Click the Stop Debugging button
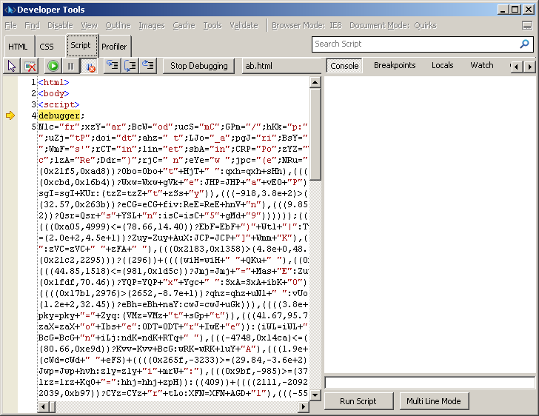This screenshot has width=539, height=416. [198, 66]
